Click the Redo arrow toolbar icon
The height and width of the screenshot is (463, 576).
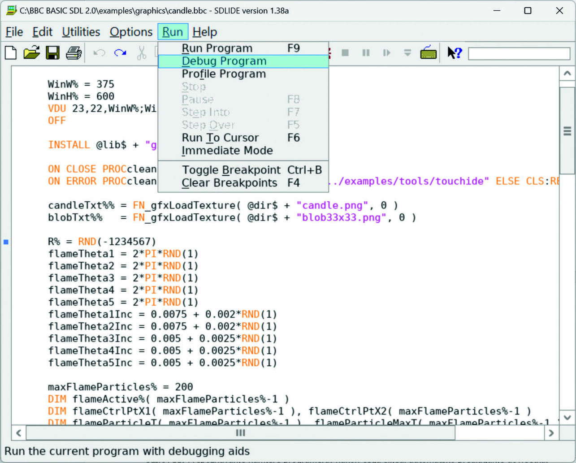pos(120,53)
